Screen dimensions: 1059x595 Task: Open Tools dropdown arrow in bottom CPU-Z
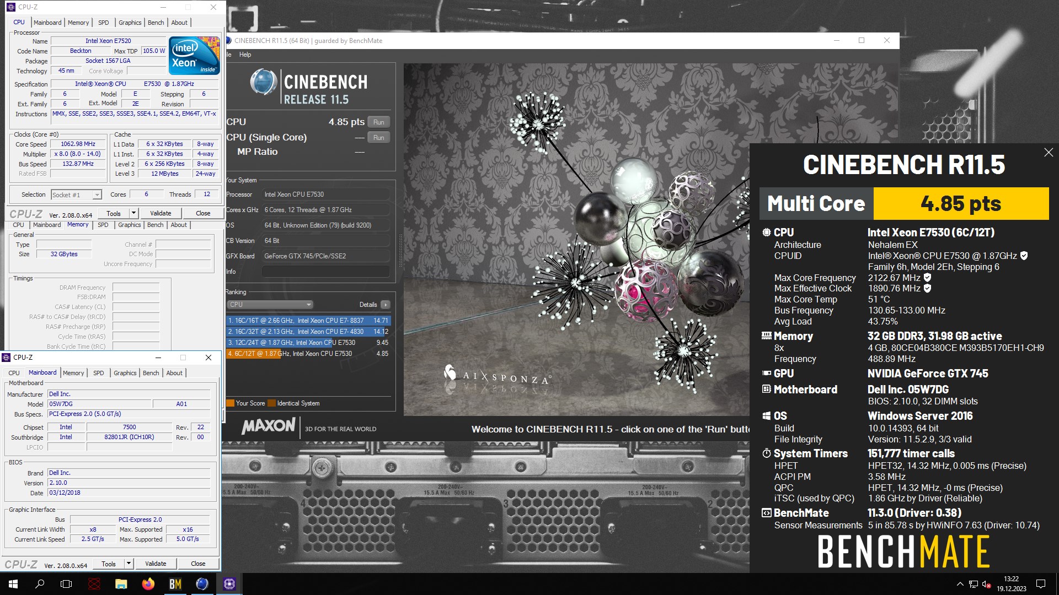pos(129,564)
